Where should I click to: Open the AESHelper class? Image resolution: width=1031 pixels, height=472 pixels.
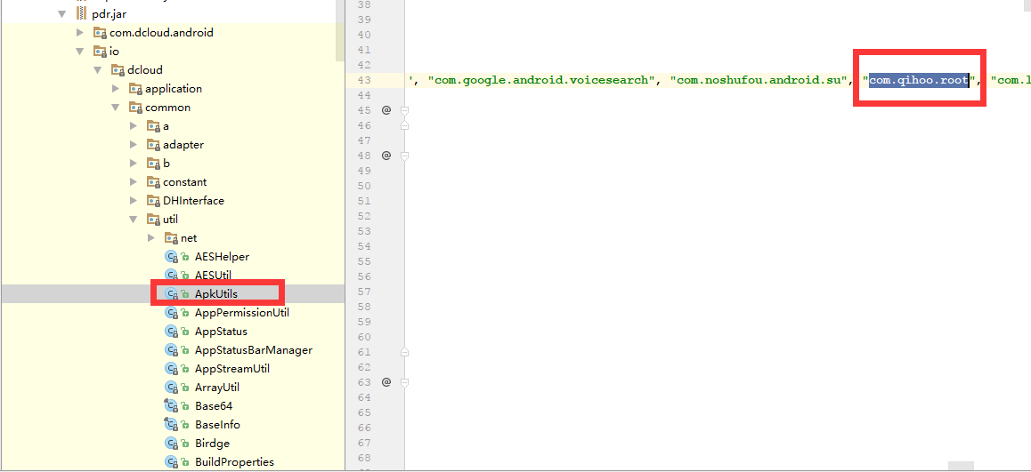coord(223,257)
